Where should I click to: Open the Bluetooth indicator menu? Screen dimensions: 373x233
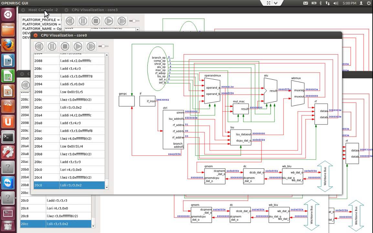[320, 3]
